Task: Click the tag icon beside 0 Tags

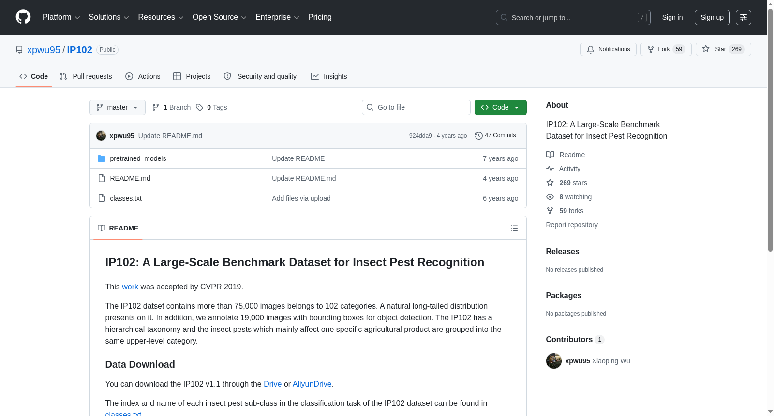Action: tap(199, 107)
